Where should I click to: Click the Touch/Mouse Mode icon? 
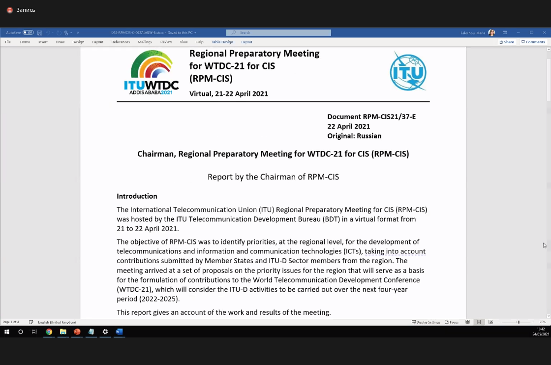coord(66,32)
